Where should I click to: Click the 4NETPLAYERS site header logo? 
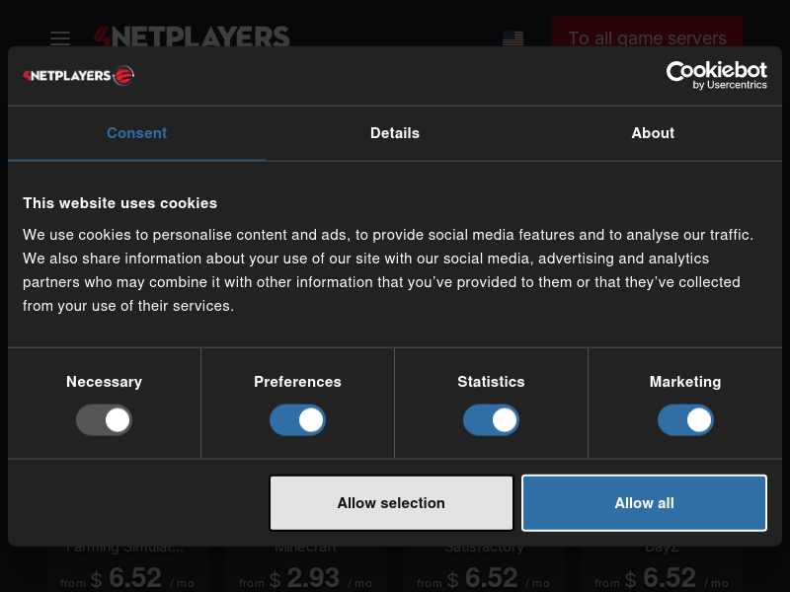point(192,37)
